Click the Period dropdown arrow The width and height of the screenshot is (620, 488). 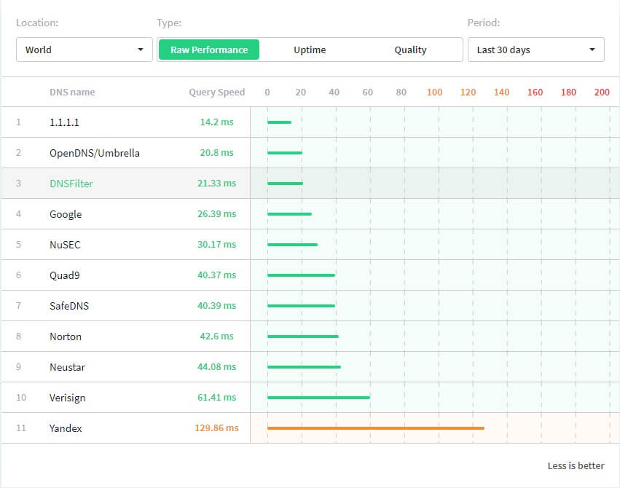coord(592,50)
